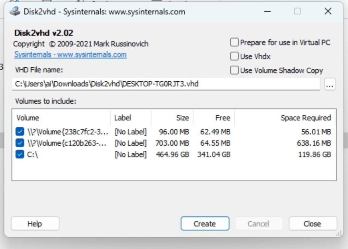Minimize the Disk2vhd window

pyautogui.click(x=267, y=11)
